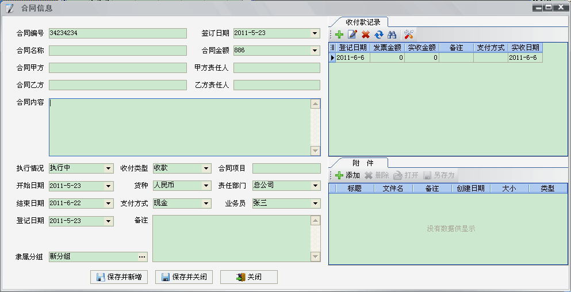The width and height of the screenshot is (571, 292).
Task: Click the 合同编号 input field
Action: [118, 33]
